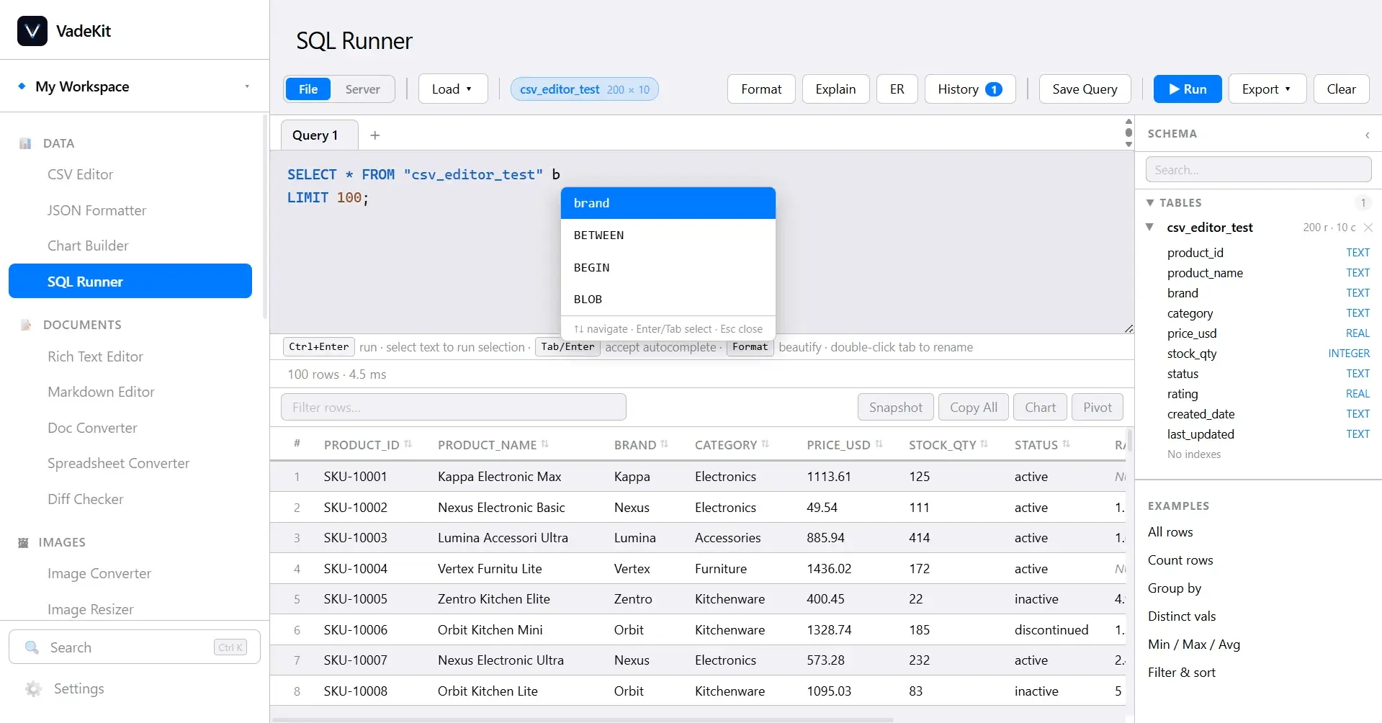Collapse the Schema panel with chevron
The width and height of the screenshot is (1382, 723).
[1367, 135]
